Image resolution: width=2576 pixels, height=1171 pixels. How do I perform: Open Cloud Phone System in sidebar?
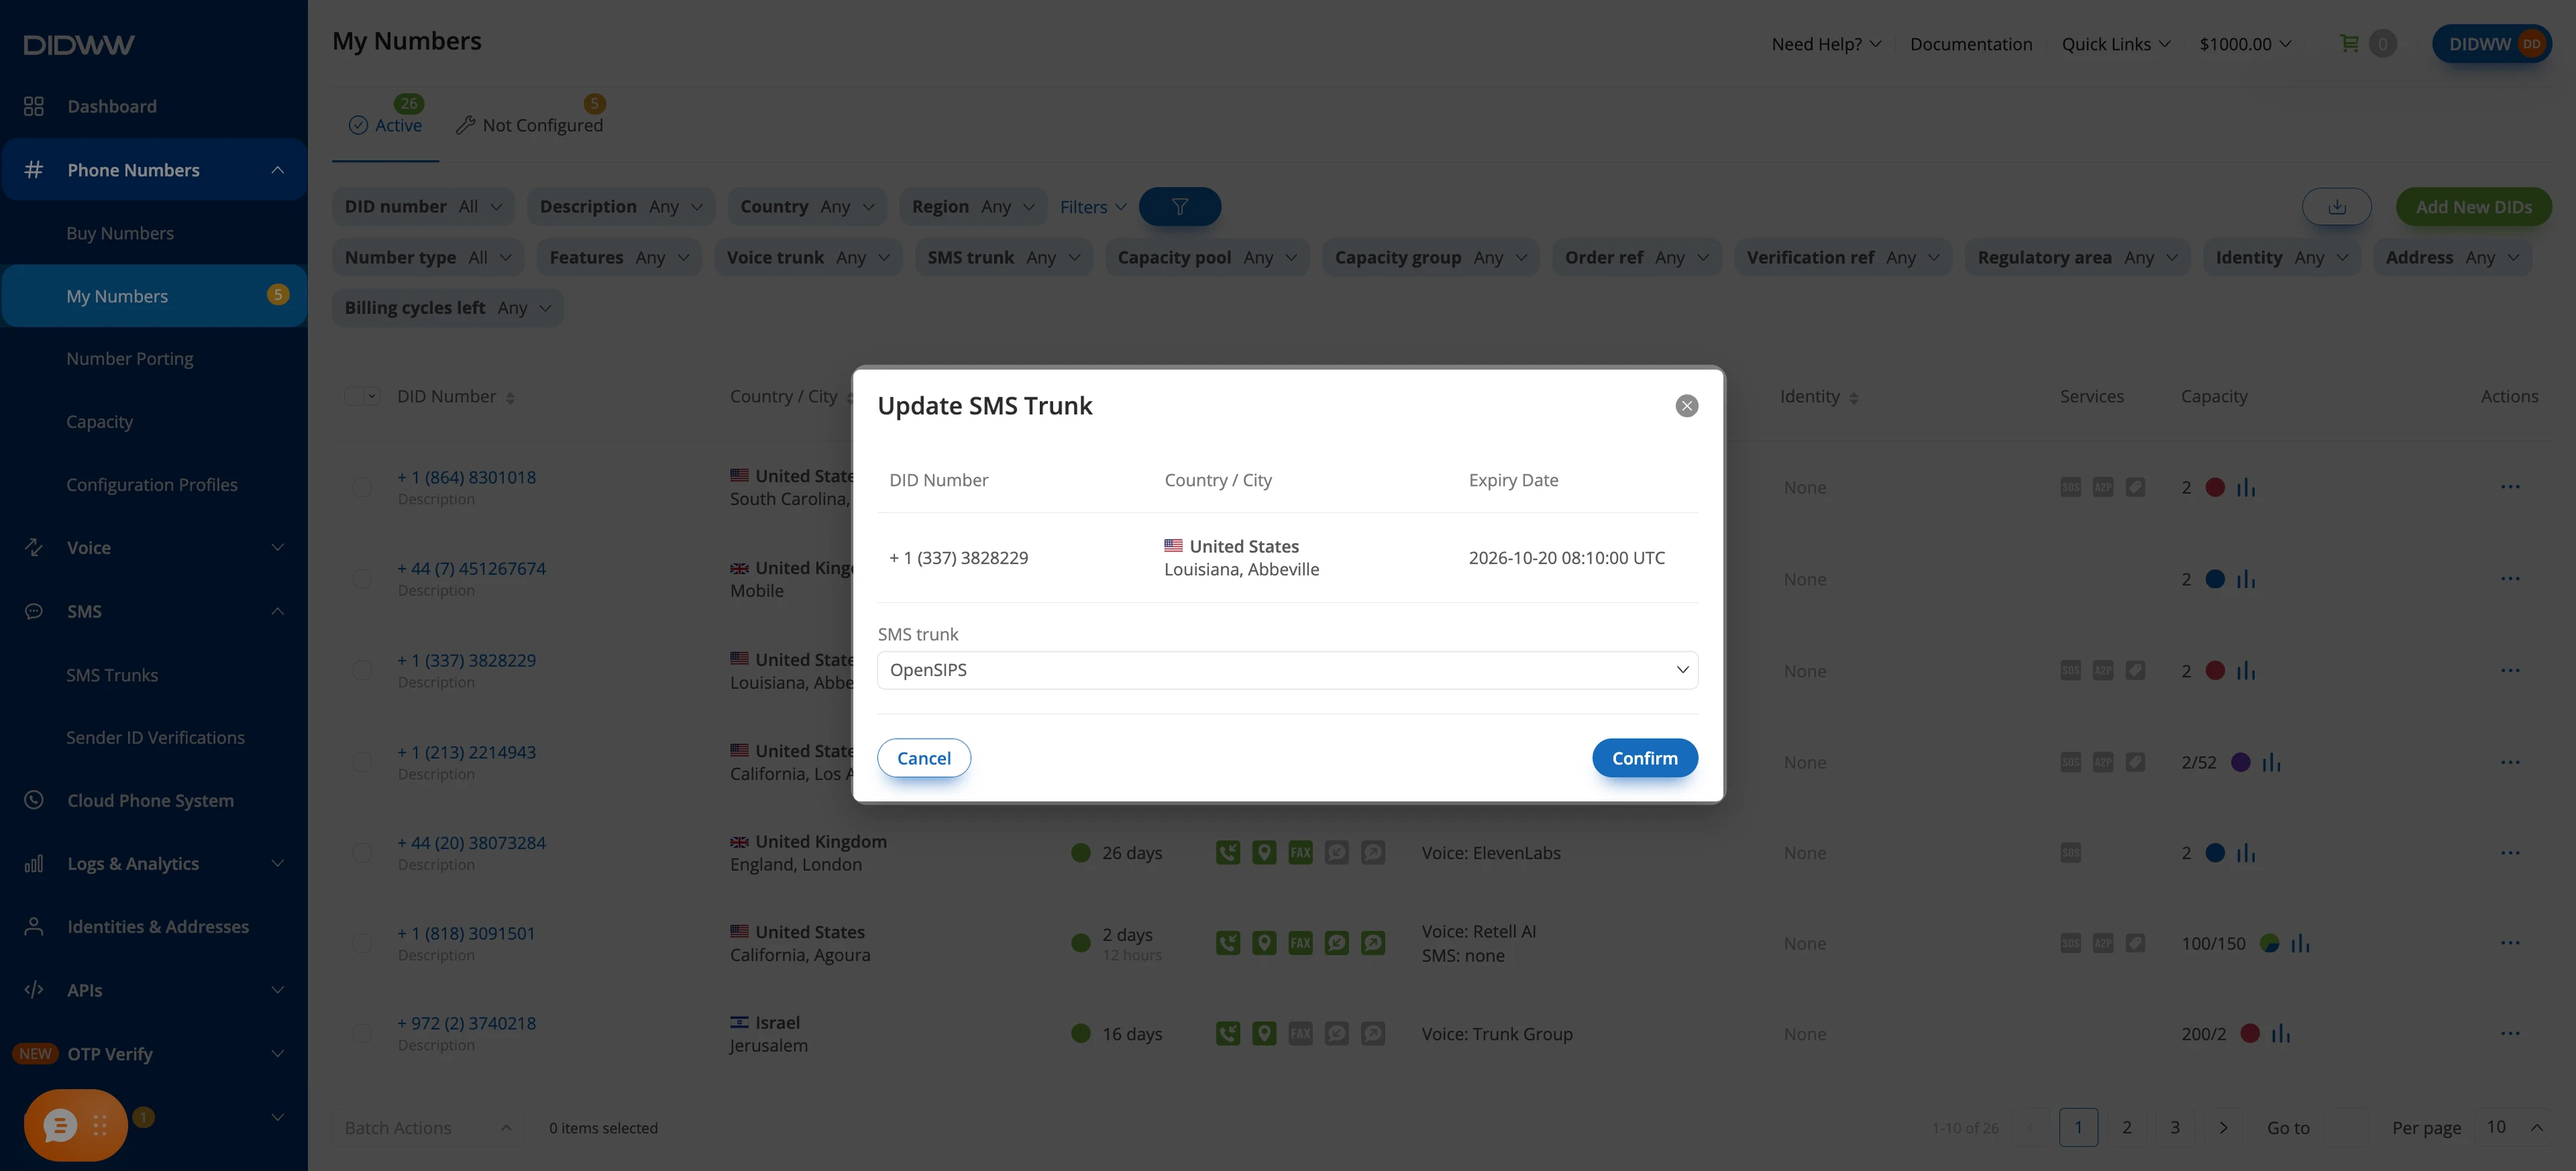[x=150, y=800]
